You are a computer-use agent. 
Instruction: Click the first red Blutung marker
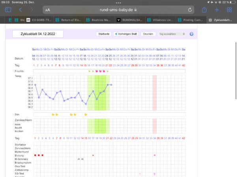pos(35,155)
